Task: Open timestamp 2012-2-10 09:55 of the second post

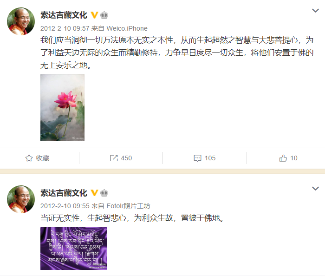Action: [65, 206]
